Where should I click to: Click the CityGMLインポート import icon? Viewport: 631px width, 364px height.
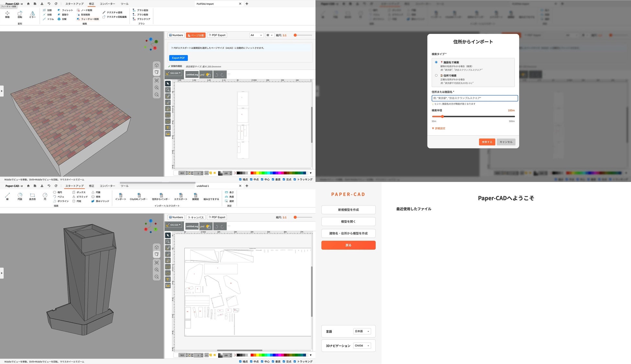click(x=139, y=195)
